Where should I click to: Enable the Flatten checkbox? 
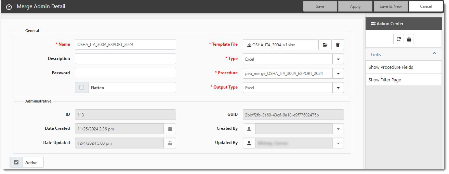[81, 88]
